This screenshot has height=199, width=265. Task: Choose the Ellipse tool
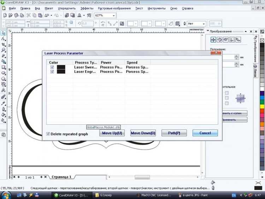pos(3,73)
